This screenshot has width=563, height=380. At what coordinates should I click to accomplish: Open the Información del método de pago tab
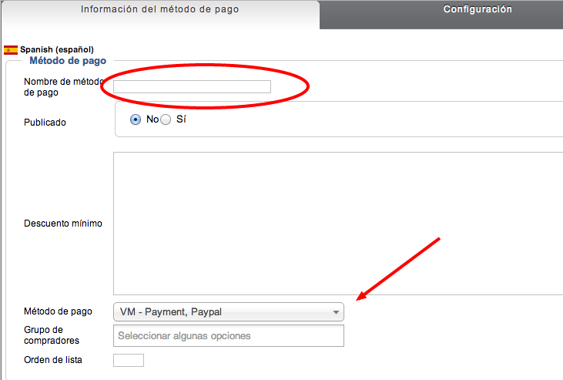pos(160,15)
